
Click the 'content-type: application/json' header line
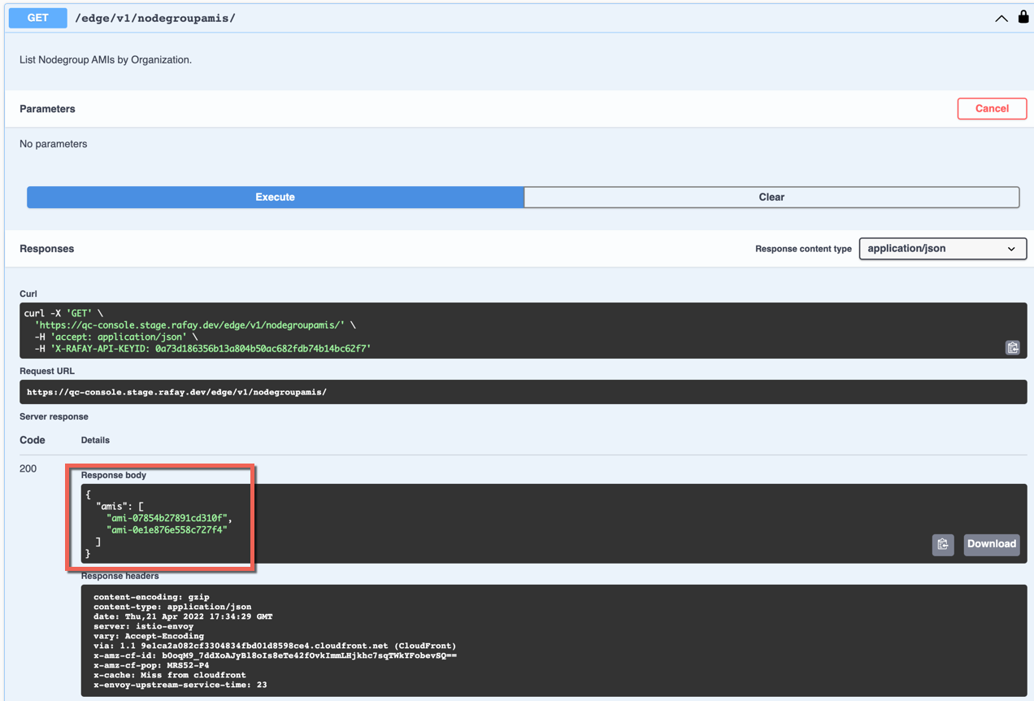pos(172,607)
